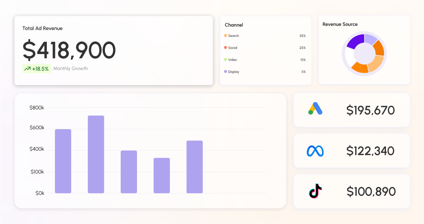Select the orange Search legend dot
This screenshot has height=224, width=424.
[x=225, y=35]
